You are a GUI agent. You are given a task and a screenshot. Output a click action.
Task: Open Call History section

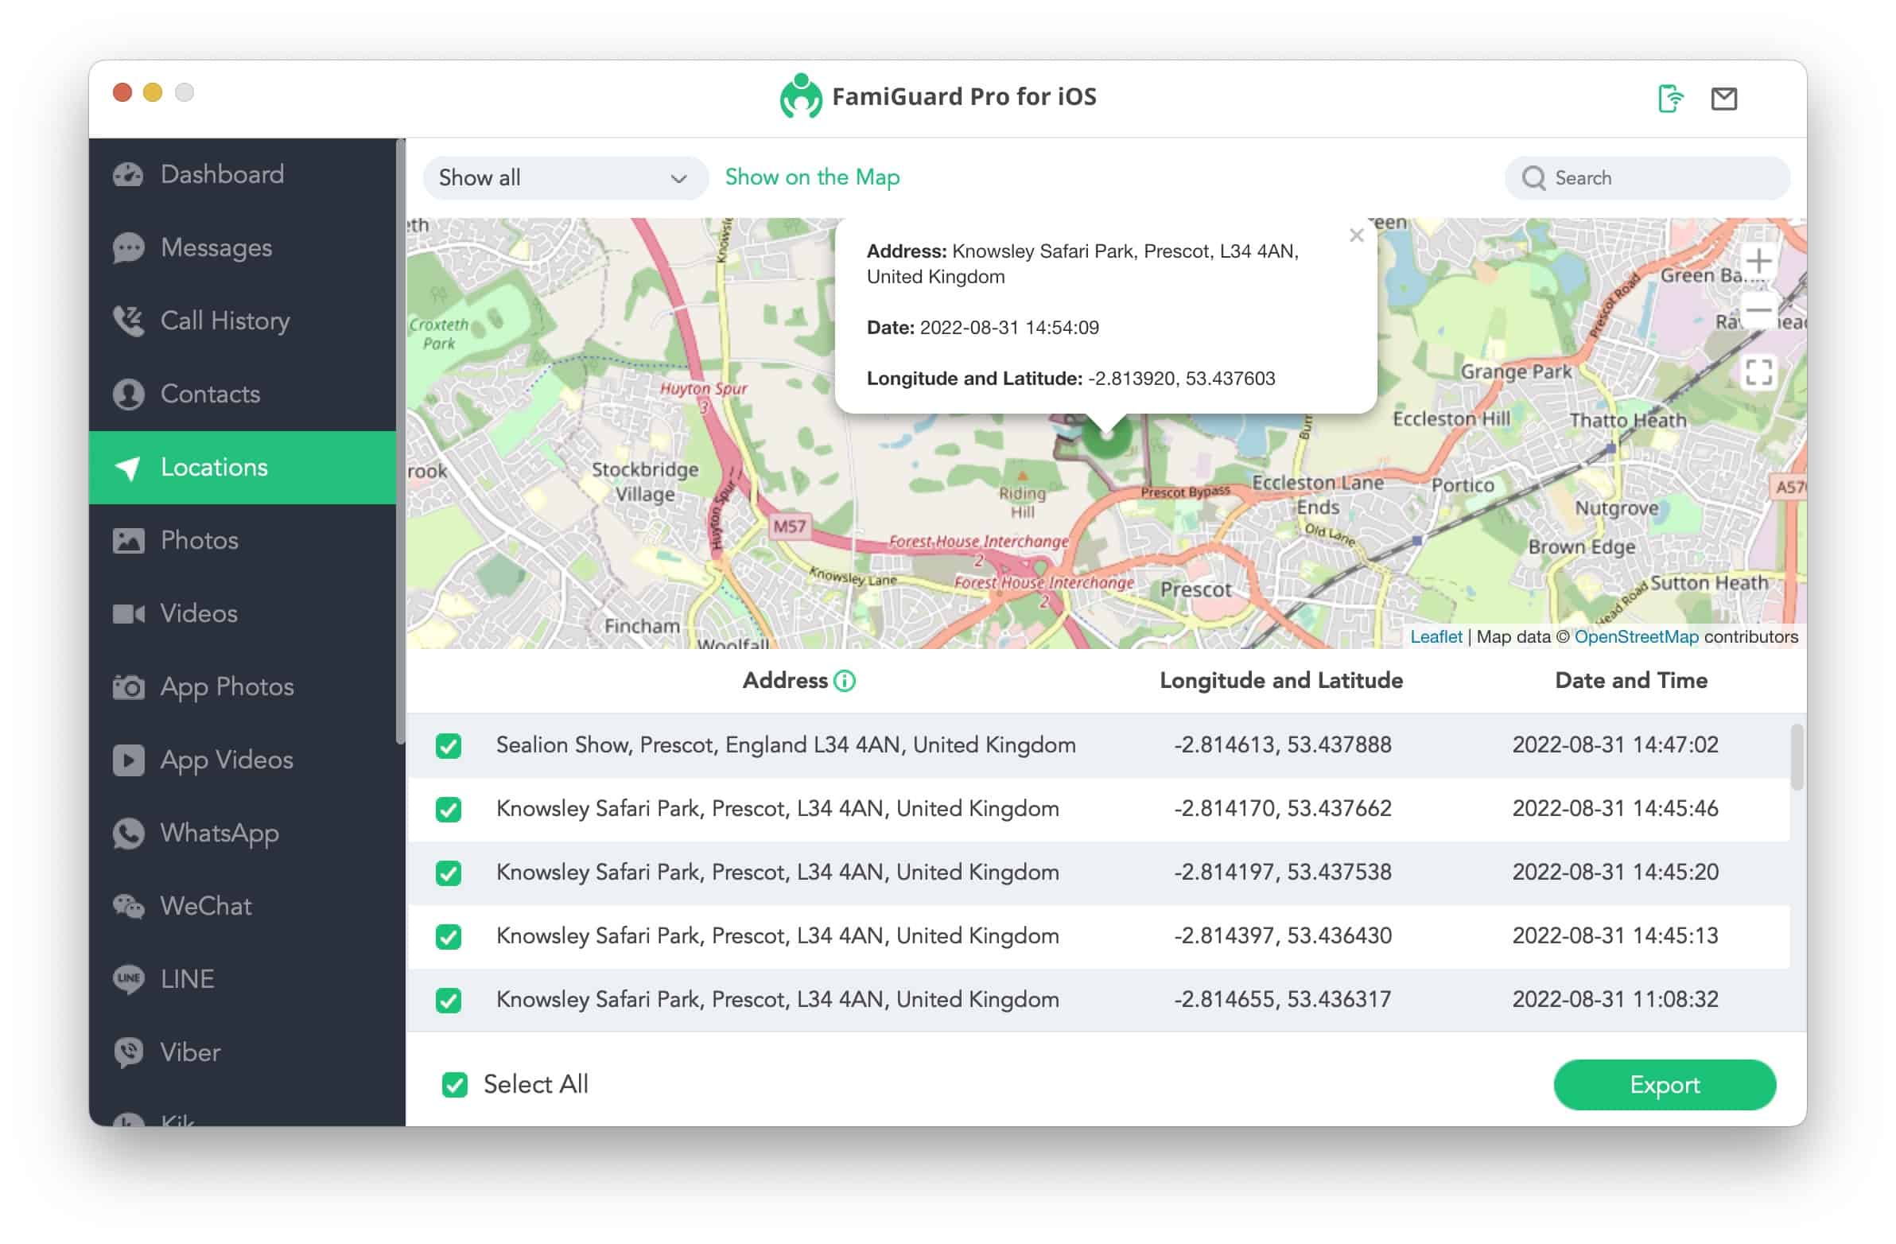[x=243, y=321]
